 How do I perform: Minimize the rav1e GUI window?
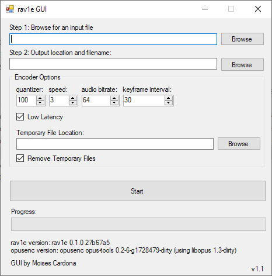click(x=205, y=9)
